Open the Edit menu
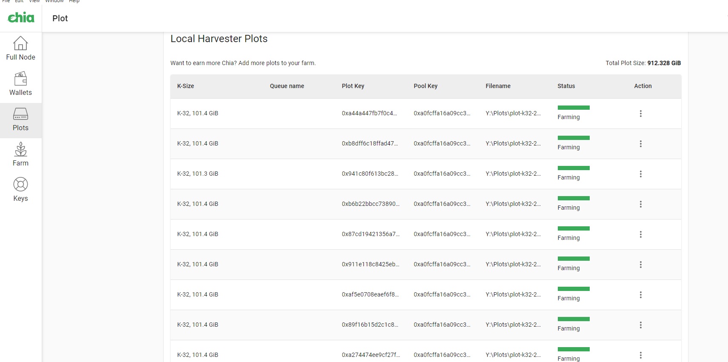The height and width of the screenshot is (362, 728). (19, 1)
